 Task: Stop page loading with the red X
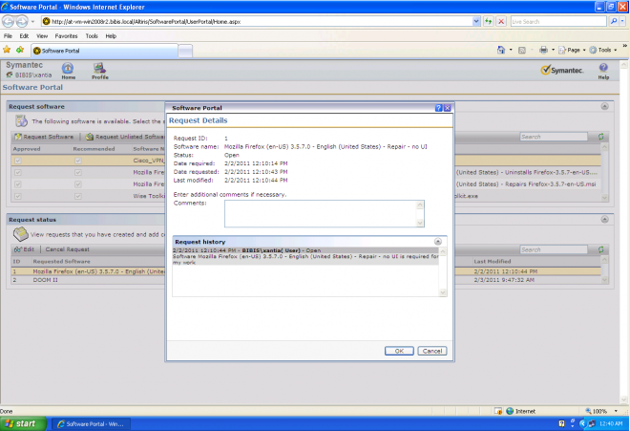[x=501, y=21]
